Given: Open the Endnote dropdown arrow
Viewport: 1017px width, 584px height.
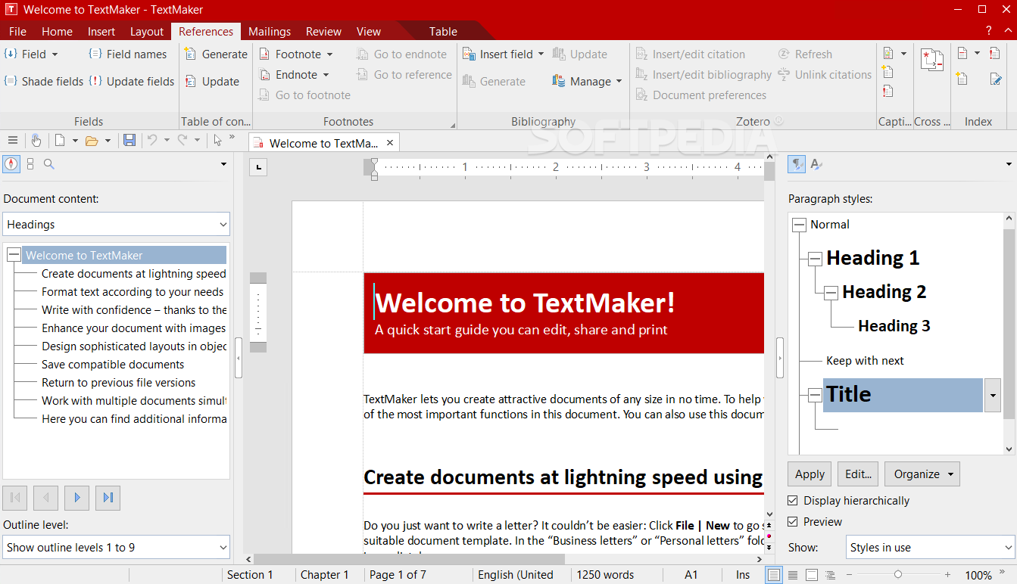Looking at the screenshot, I should click(x=326, y=75).
